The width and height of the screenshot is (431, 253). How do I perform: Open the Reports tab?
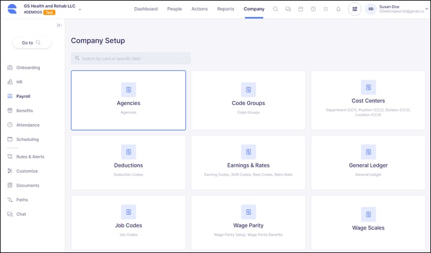[226, 9]
